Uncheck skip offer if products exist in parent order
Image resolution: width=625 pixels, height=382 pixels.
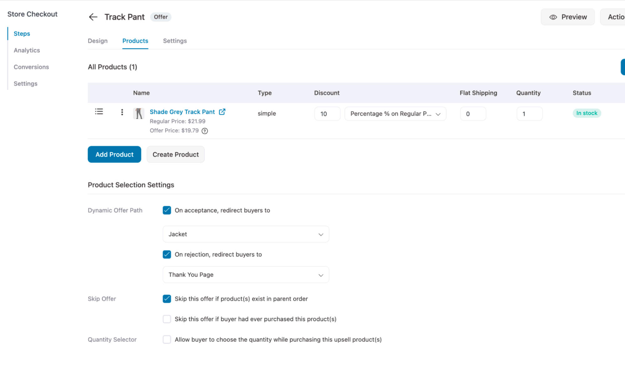pos(167,299)
